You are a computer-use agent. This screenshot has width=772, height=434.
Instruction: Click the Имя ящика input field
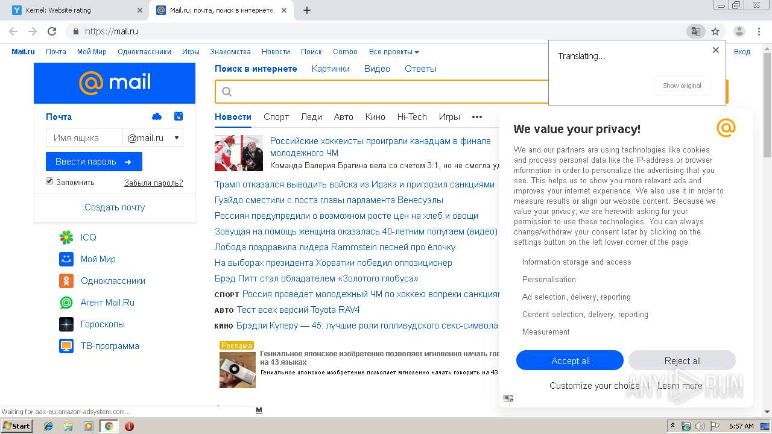84,138
